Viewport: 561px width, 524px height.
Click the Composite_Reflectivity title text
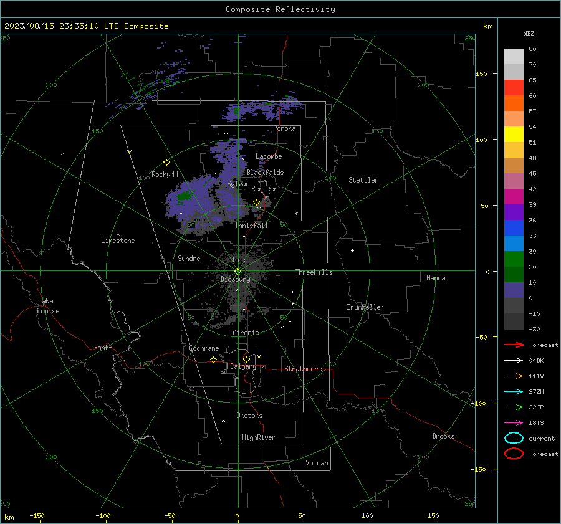280,9
